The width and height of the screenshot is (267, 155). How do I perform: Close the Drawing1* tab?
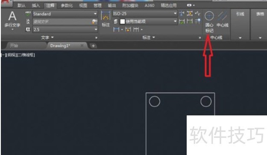[x=82, y=46]
